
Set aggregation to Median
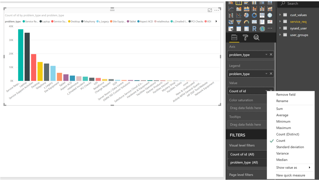291,160
